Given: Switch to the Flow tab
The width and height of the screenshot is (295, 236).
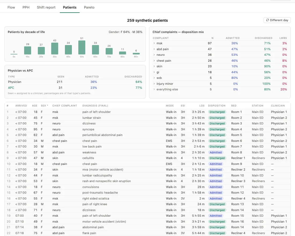Looking at the screenshot, I should click(x=11, y=7).
